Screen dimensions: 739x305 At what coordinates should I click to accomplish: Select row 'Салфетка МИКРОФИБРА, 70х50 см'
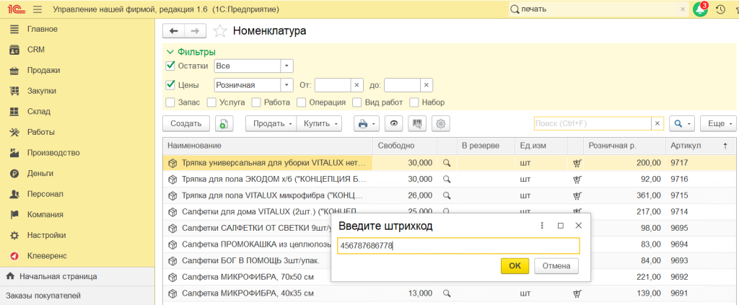pyautogui.click(x=248, y=277)
